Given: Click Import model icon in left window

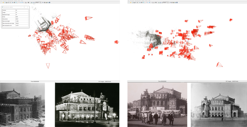Looking at the screenshot, I should point(8,3).
